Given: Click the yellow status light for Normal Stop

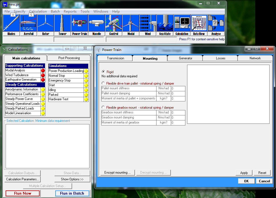Looking at the screenshot, I should 86,76.
